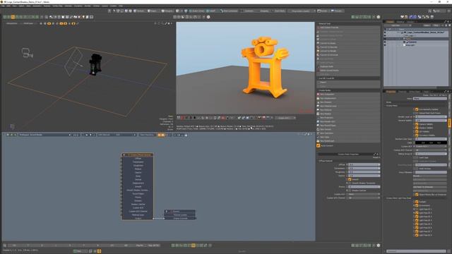This screenshot has height=254, width=452.
Task: Click the expand icon on node properties header
Action: click(x=375, y=155)
